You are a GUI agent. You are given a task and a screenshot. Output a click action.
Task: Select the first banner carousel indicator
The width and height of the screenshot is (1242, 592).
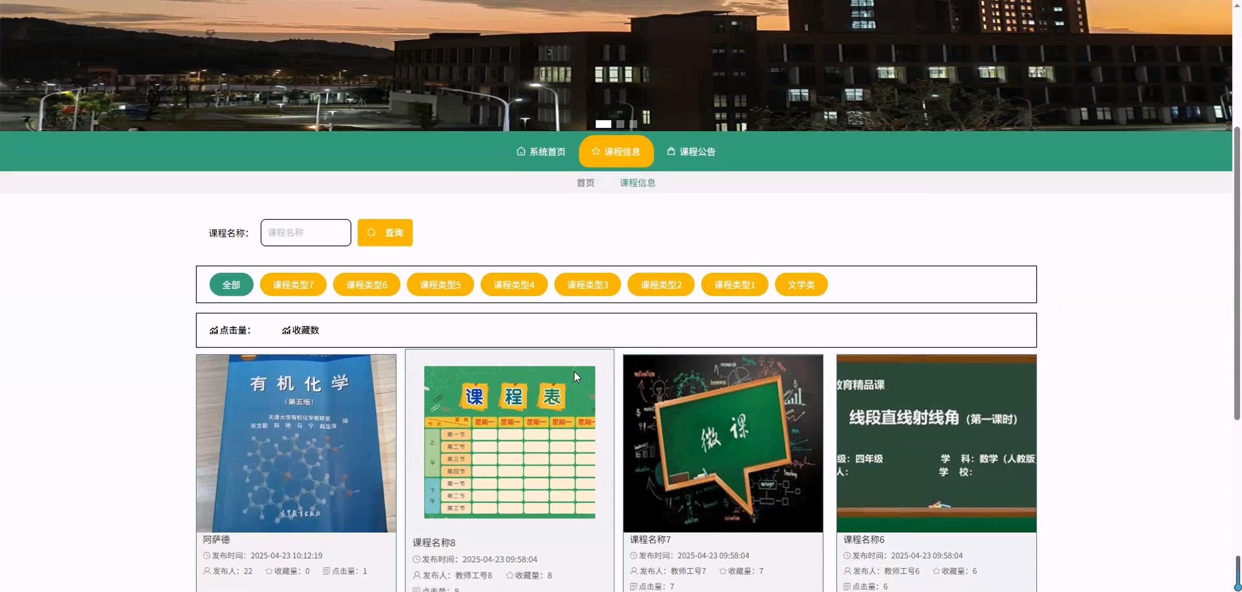coord(603,124)
